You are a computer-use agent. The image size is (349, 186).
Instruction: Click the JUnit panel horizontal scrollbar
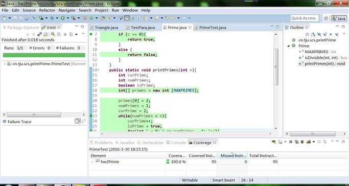coord(44,114)
